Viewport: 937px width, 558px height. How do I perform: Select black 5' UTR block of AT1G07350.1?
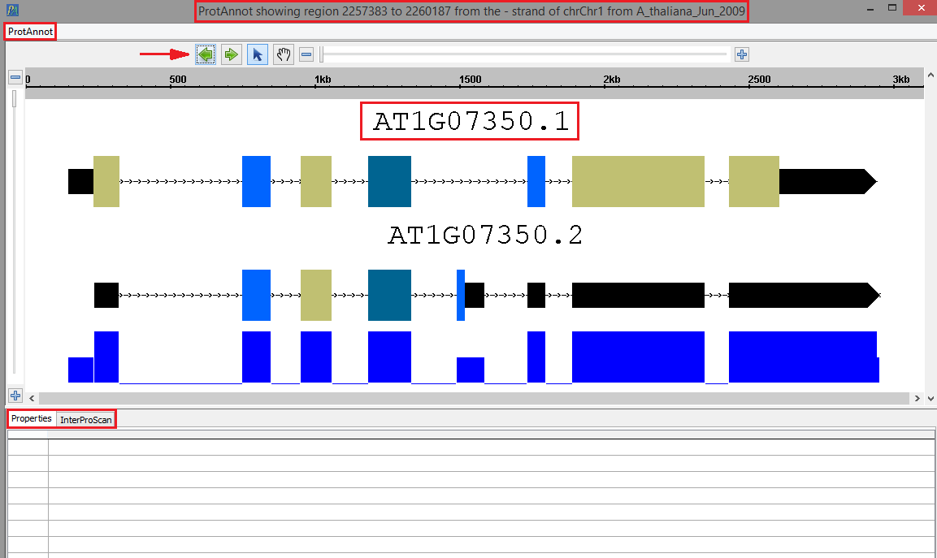(80, 182)
